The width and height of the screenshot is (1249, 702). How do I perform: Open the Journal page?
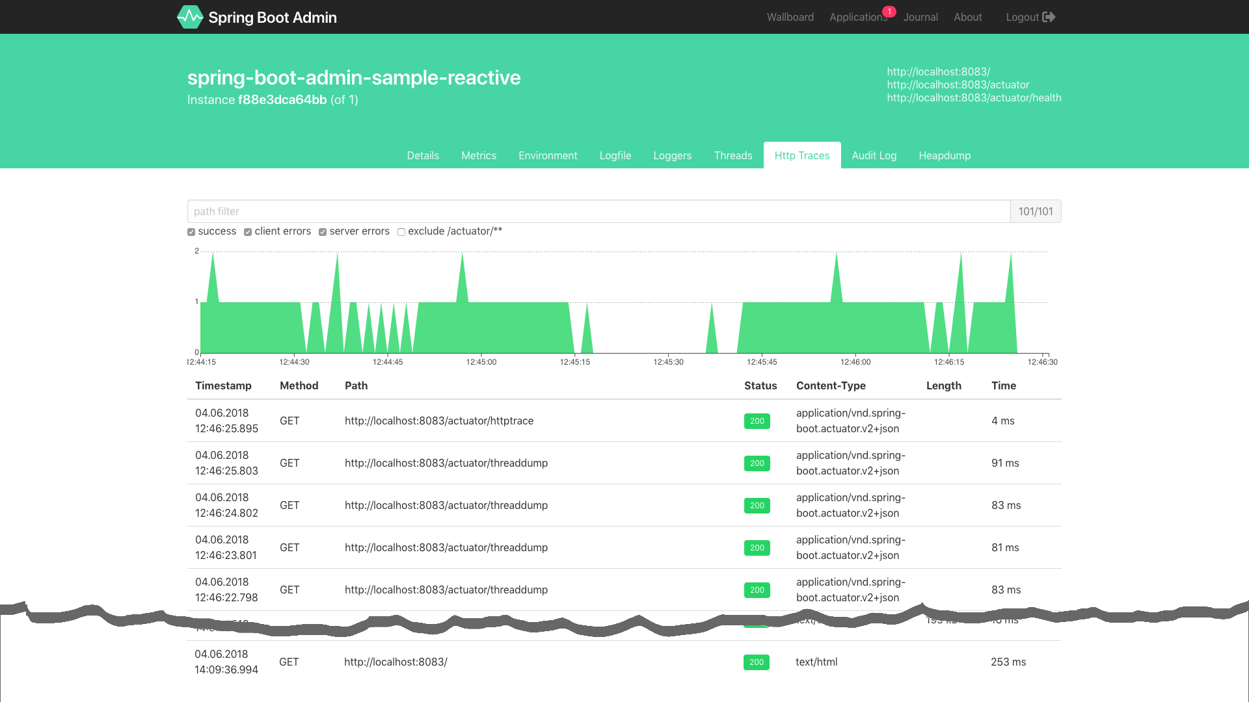click(x=920, y=16)
